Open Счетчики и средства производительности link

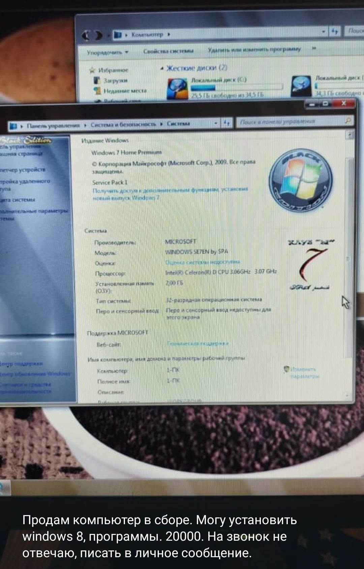pos(26,388)
